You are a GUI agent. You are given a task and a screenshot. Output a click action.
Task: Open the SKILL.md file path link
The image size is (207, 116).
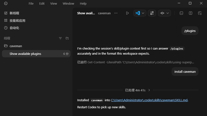coord(149,100)
